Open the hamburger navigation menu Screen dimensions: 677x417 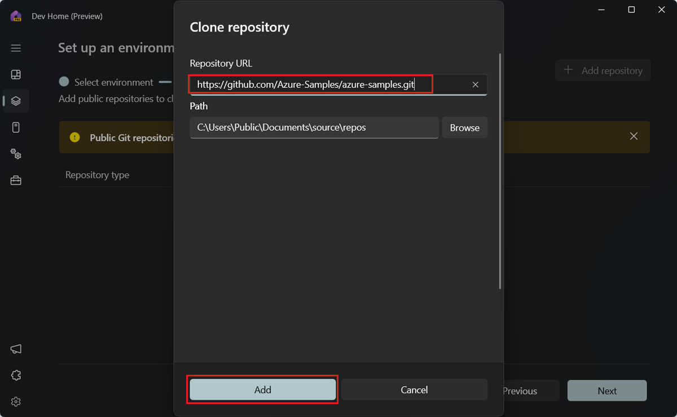click(16, 48)
